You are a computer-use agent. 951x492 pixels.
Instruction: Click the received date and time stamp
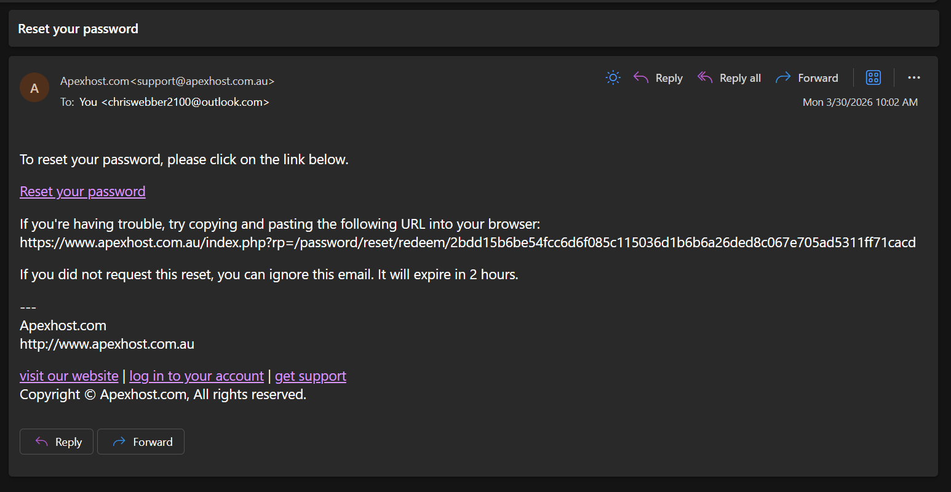[x=859, y=102]
